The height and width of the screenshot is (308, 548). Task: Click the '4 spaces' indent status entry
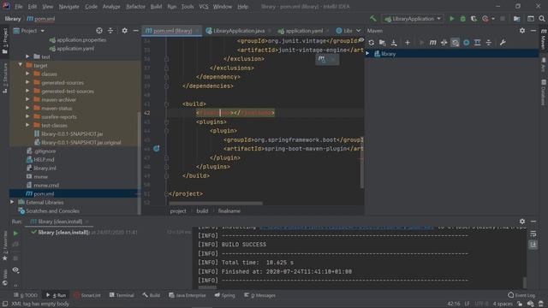503,304
